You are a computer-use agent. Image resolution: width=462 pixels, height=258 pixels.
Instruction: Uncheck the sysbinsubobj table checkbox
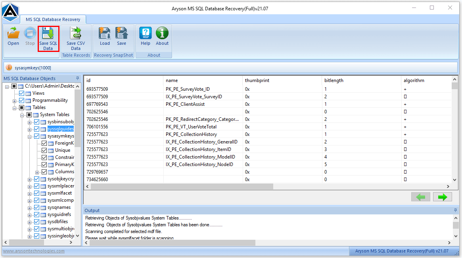[x=36, y=122]
